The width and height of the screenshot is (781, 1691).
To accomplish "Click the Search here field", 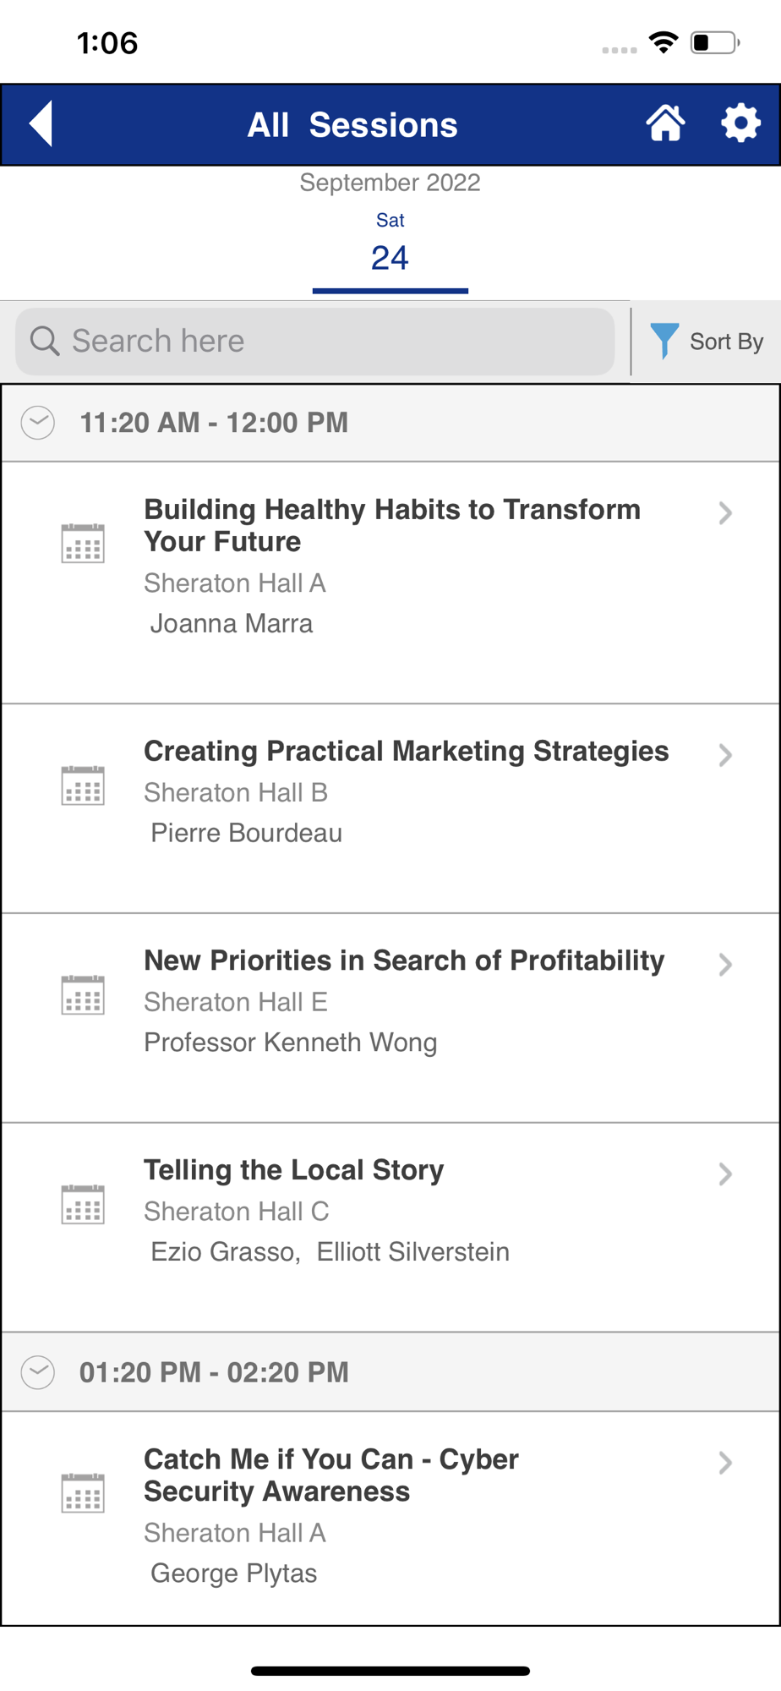I will 314,342.
